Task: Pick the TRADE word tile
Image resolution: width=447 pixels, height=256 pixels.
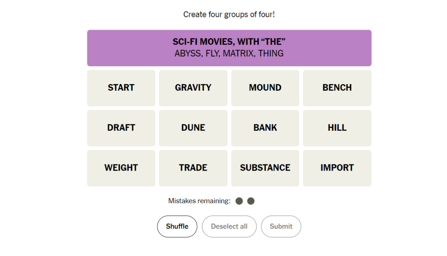Action: 193,168
